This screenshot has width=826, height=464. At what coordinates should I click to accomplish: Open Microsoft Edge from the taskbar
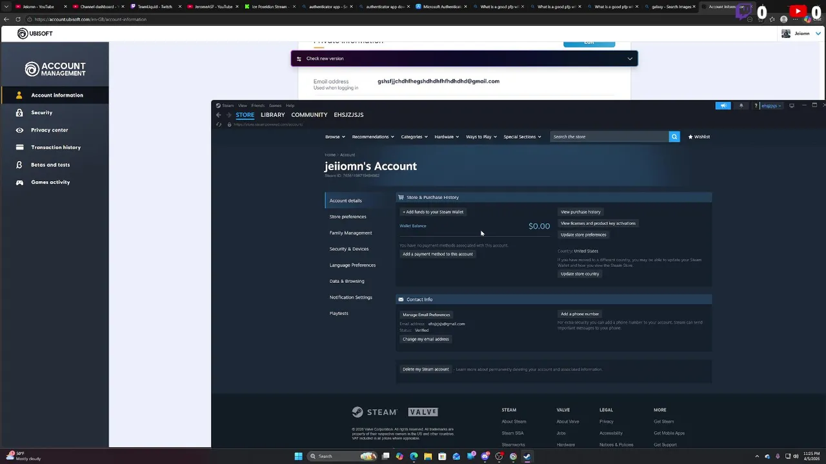click(414, 456)
